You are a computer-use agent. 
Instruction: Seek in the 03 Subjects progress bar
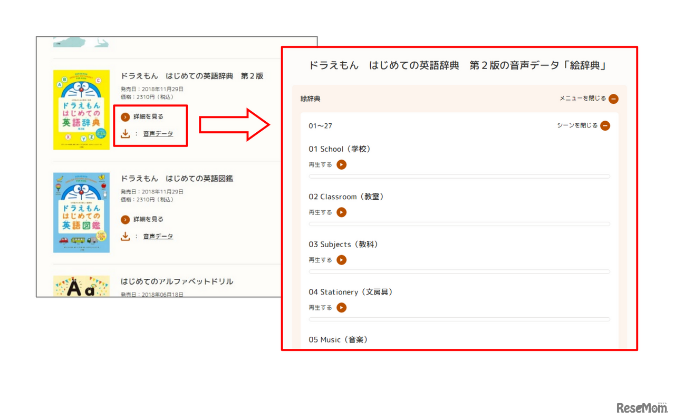point(459,272)
